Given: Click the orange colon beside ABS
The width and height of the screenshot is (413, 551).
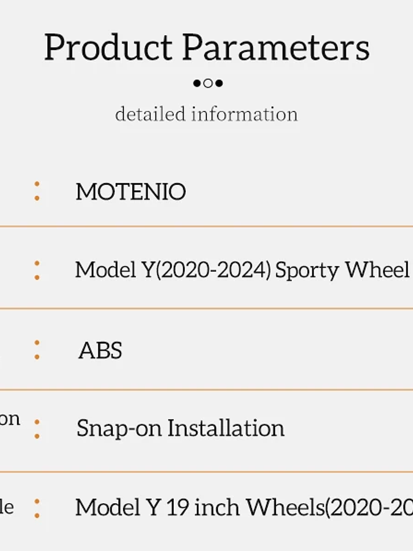Looking at the screenshot, I should coord(37,350).
